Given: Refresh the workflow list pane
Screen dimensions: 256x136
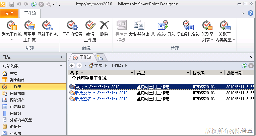Looking at the screenshot, I should (x=244, y=66).
